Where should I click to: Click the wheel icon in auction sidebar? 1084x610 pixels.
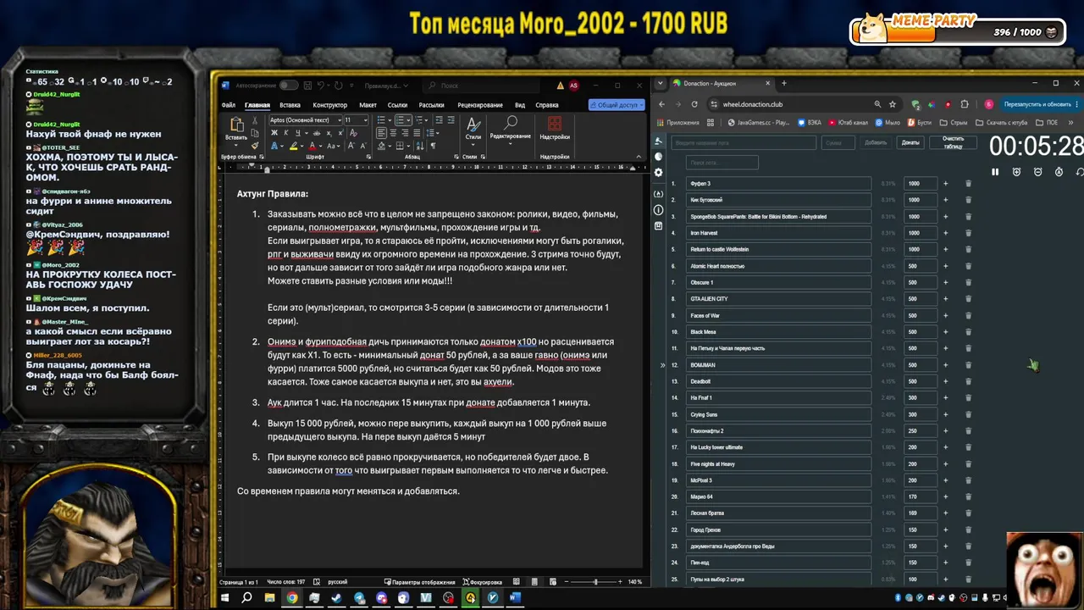pyautogui.click(x=658, y=157)
